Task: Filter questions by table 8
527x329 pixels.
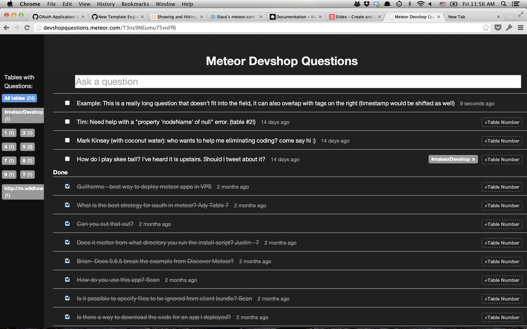Action: click(x=27, y=161)
